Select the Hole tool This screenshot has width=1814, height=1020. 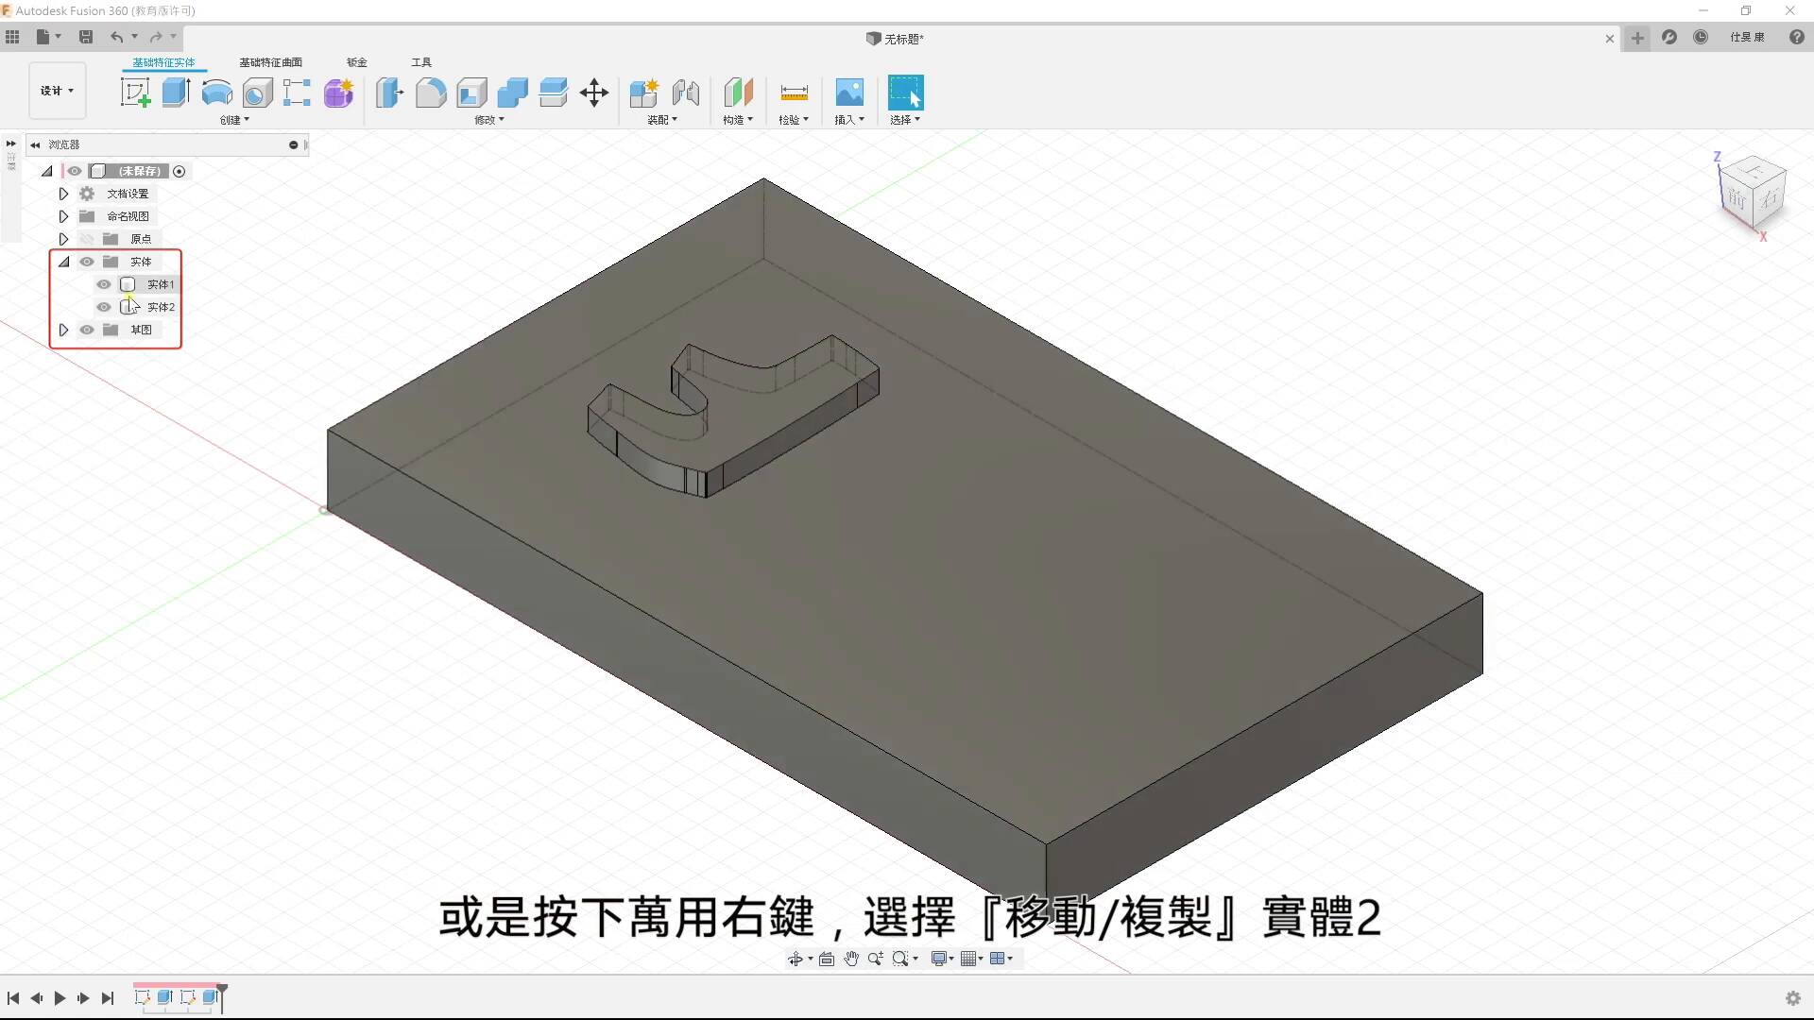pos(257,93)
